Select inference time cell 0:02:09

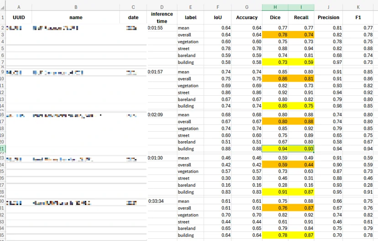click(x=162, y=115)
